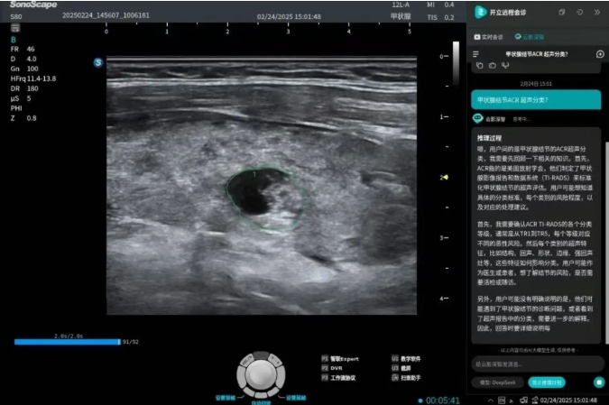Click the chat panel scrollbar

point(606,243)
